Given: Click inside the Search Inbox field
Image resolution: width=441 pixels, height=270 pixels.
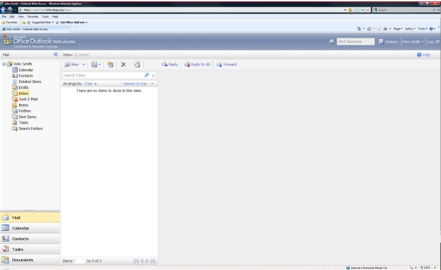Looking at the screenshot, I should (x=103, y=75).
